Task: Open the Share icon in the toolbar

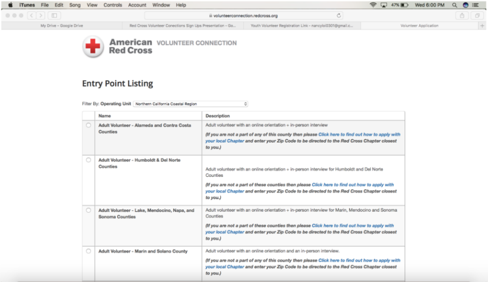Action: [462, 16]
